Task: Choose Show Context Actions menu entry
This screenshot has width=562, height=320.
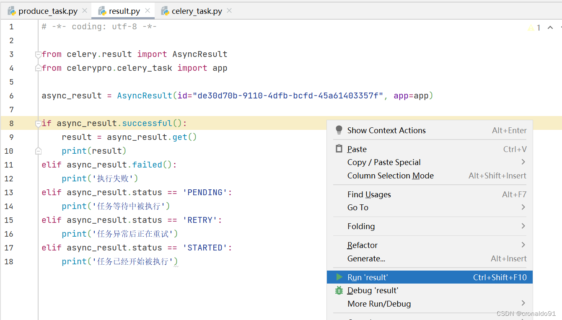Action: click(430, 130)
